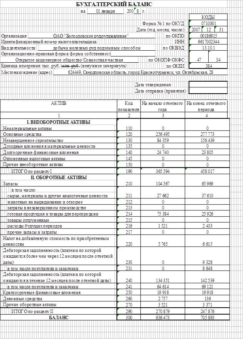243x339 pixels.
Task: Click indicator code 300
Action: pos(129,317)
